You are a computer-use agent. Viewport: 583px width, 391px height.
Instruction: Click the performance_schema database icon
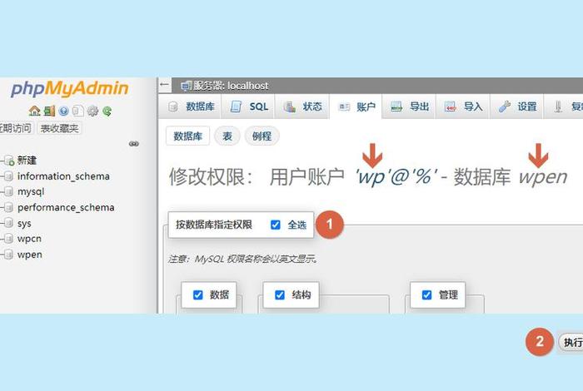pyautogui.click(x=9, y=207)
